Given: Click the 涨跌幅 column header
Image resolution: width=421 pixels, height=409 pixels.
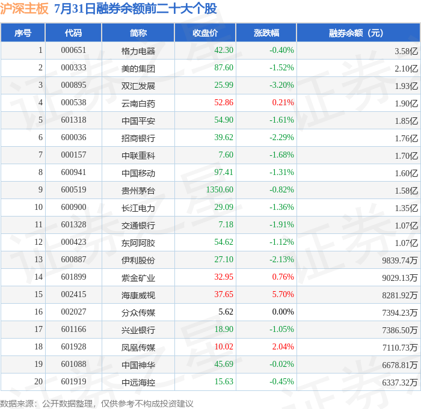Looking at the screenshot, I should point(266,32).
